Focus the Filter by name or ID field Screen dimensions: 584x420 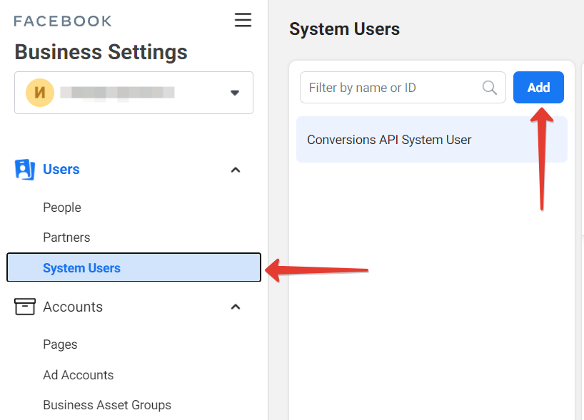coord(393,88)
